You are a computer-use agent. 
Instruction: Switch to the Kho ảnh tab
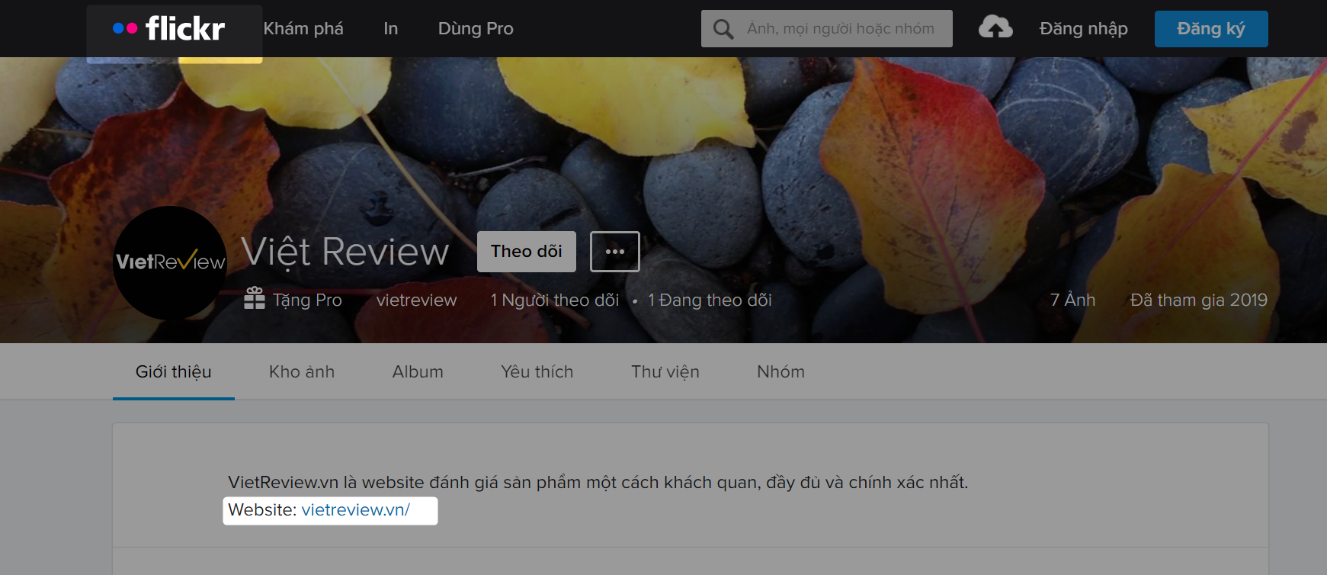click(302, 372)
